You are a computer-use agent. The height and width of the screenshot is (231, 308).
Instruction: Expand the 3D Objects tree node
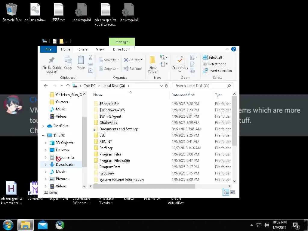pyautogui.click(x=46, y=143)
